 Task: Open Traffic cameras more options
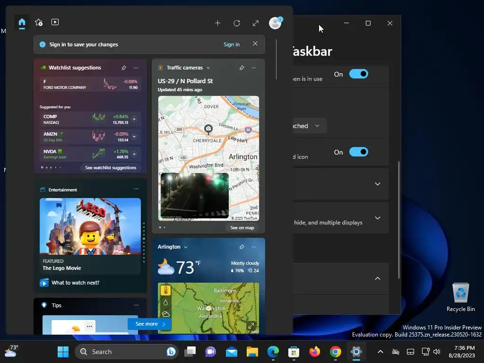point(254,68)
